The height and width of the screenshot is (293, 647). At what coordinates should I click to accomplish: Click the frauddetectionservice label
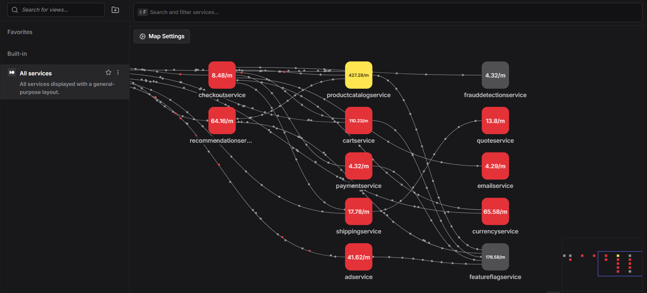(x=495, y=95)
